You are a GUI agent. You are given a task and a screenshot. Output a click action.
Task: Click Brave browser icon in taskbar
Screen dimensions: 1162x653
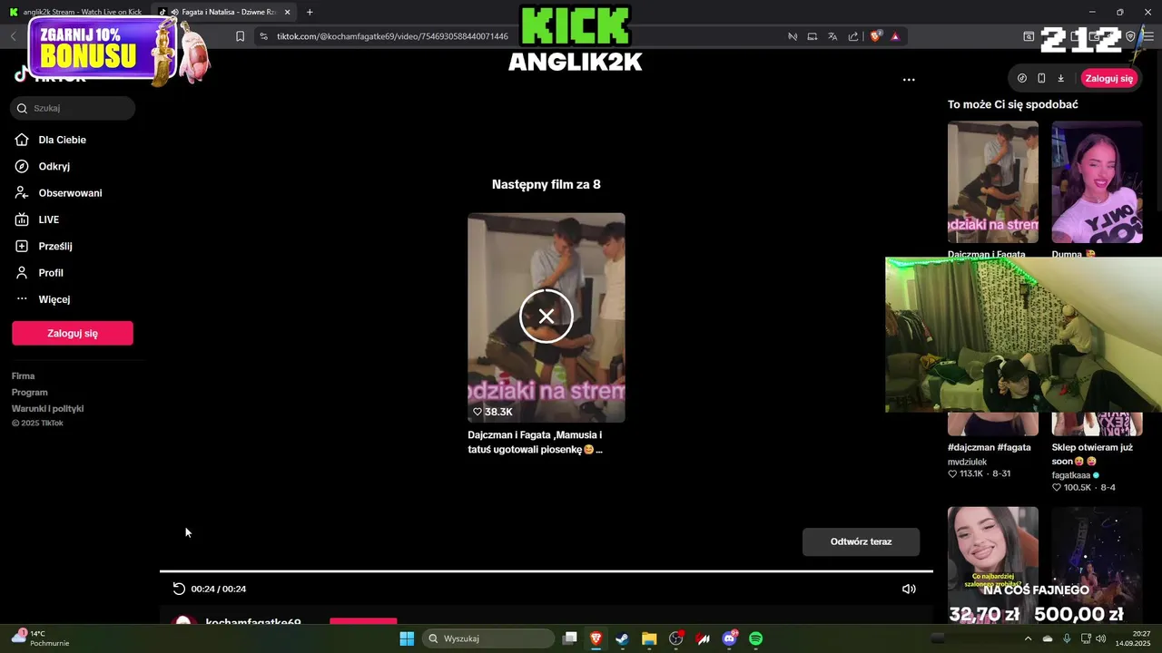(x=596, y=638)
